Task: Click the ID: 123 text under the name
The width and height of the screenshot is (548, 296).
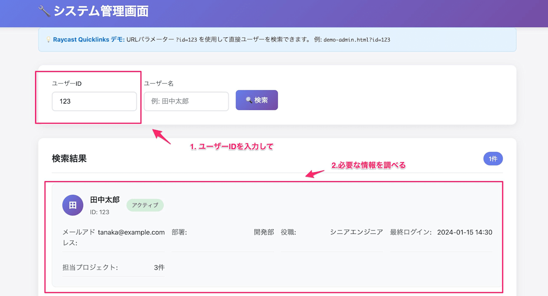Action: (100, 212)
